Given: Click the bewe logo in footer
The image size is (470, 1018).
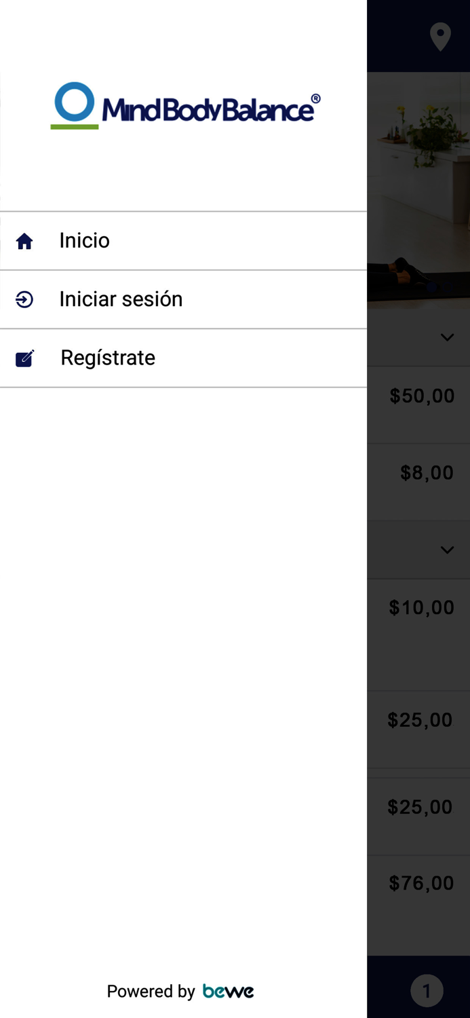Looking at the screenshot, I should coord(229,992).
